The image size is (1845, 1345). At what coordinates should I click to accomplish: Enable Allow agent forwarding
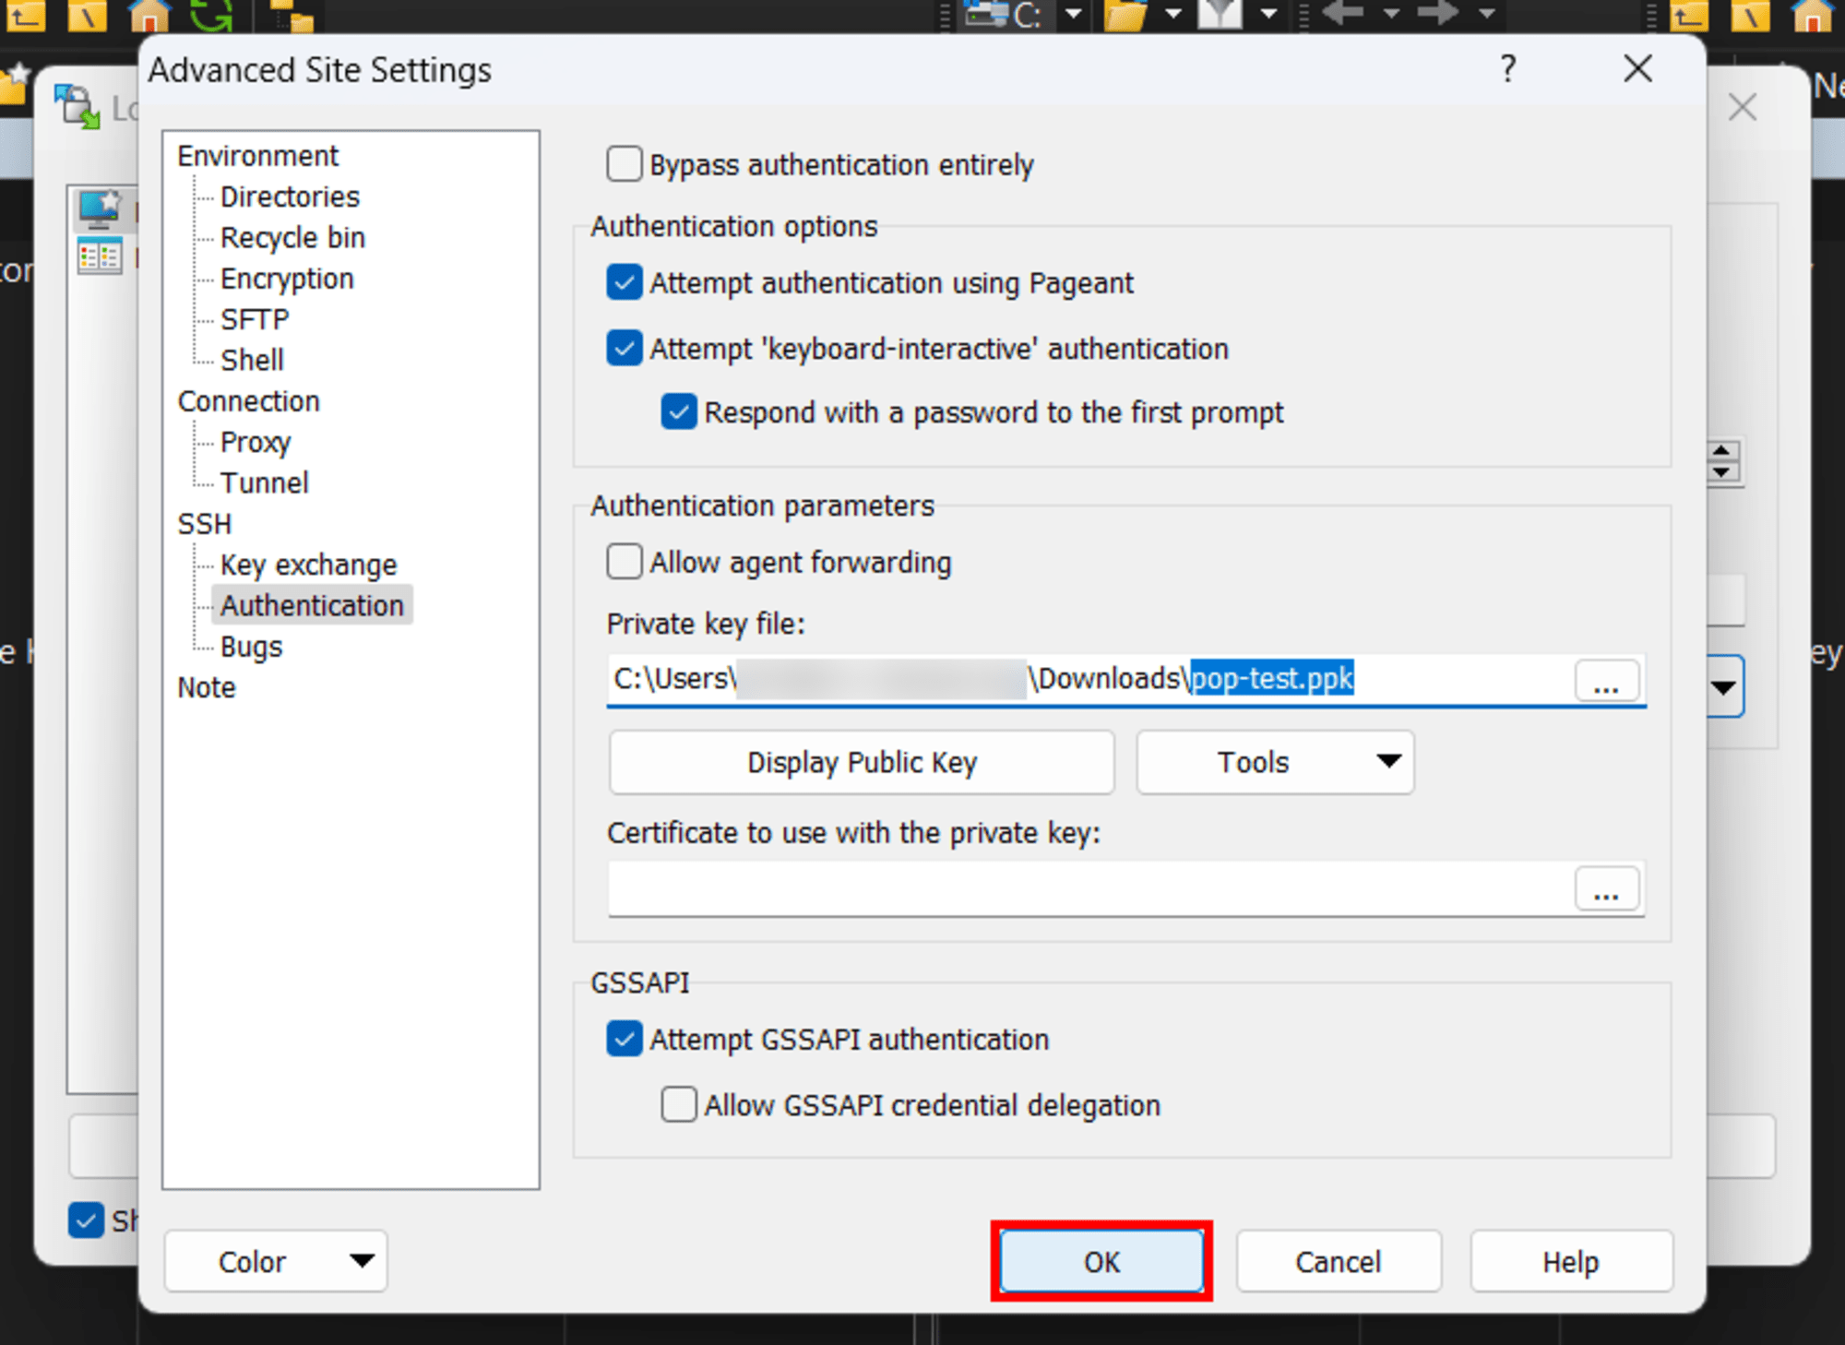[622, 560]
